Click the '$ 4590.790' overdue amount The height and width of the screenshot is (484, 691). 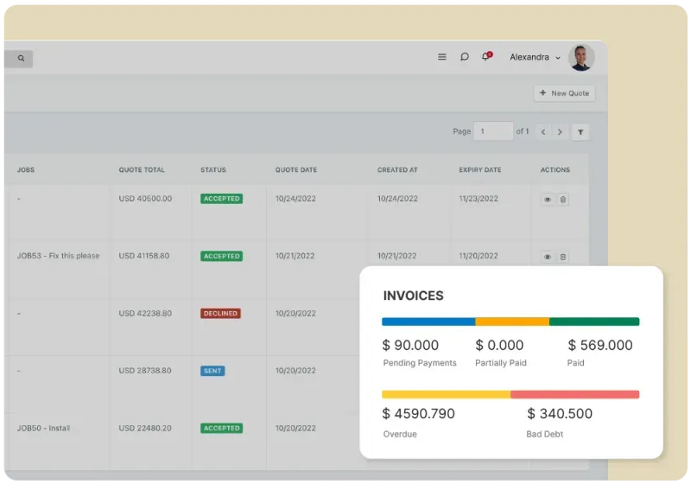click(418, 413)
